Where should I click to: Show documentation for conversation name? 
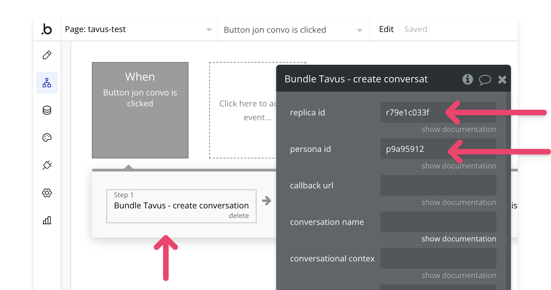[x=459, y=239]
